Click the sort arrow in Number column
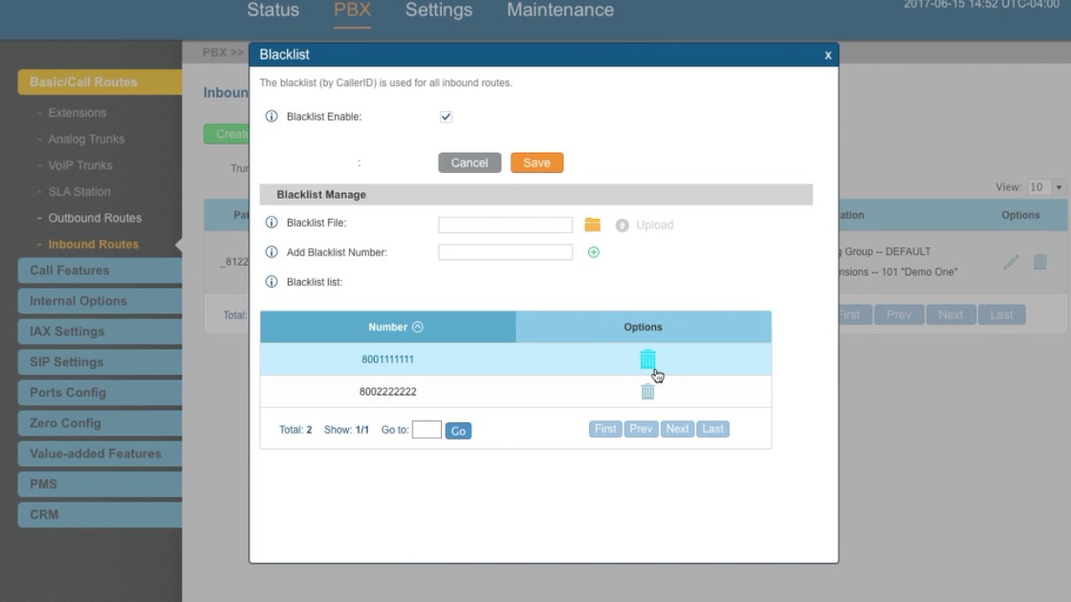 coord(418,327)
